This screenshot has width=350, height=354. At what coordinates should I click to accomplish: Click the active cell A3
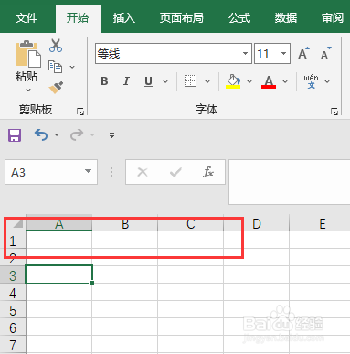(58, 274)
